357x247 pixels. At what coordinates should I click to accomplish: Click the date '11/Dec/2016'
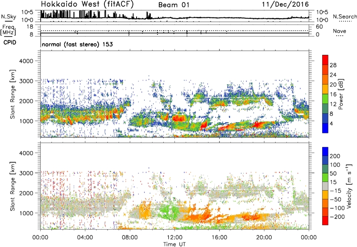(x=285, y=4)
